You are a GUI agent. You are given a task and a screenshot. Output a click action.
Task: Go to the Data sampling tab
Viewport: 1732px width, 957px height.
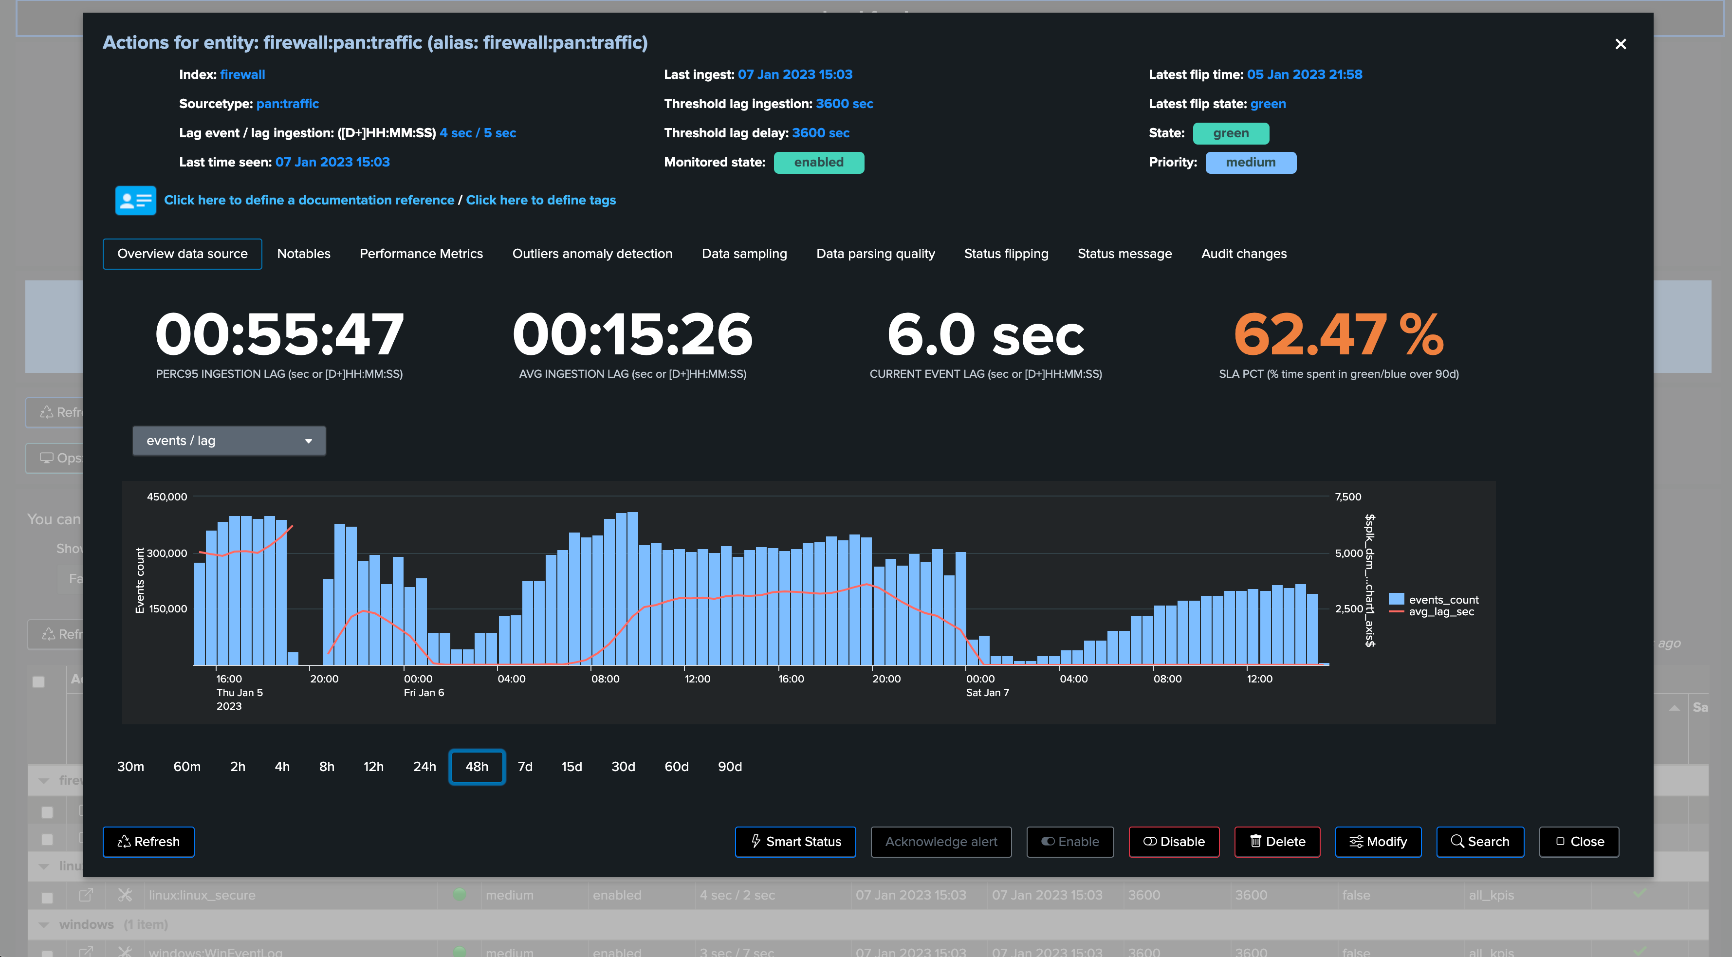744,254
